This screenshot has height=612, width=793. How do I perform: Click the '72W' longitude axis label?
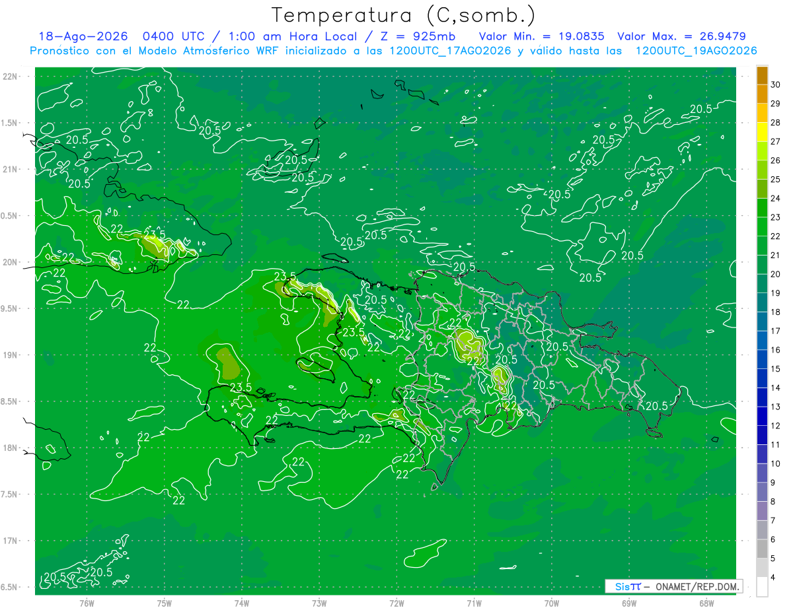coord(397,603)
